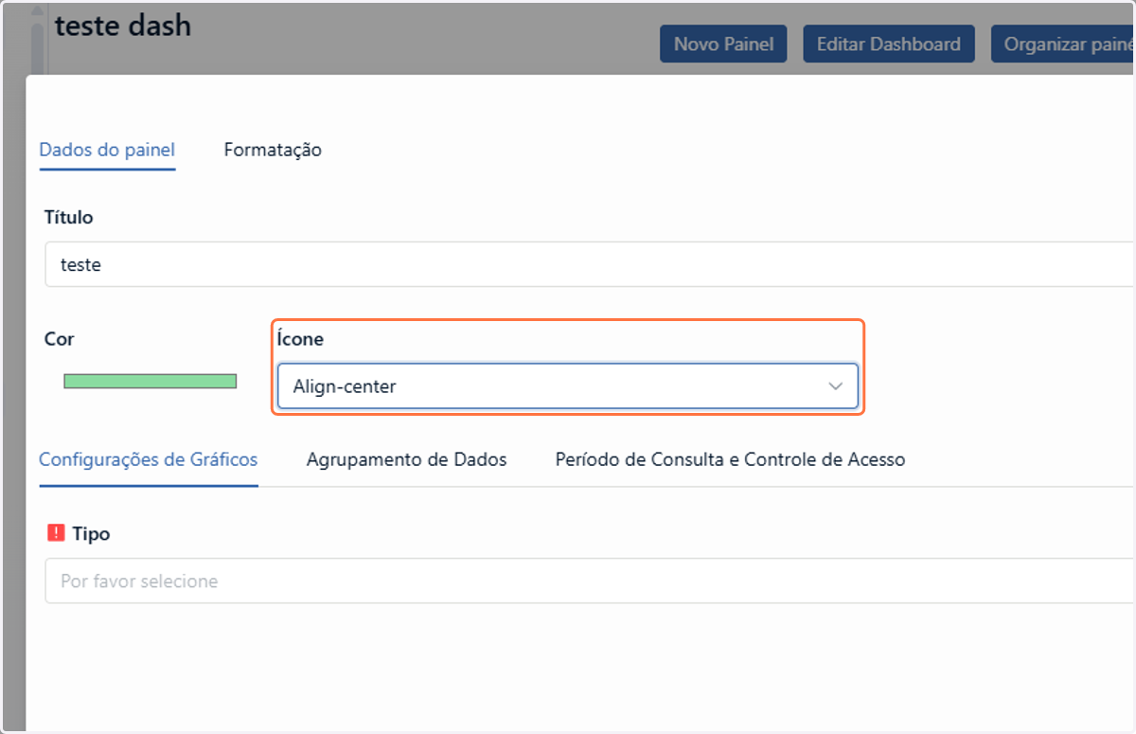The height and width of the screenshot is (734, 1136).
Task: Click the Tipo label text
Action: pos(91,533)
